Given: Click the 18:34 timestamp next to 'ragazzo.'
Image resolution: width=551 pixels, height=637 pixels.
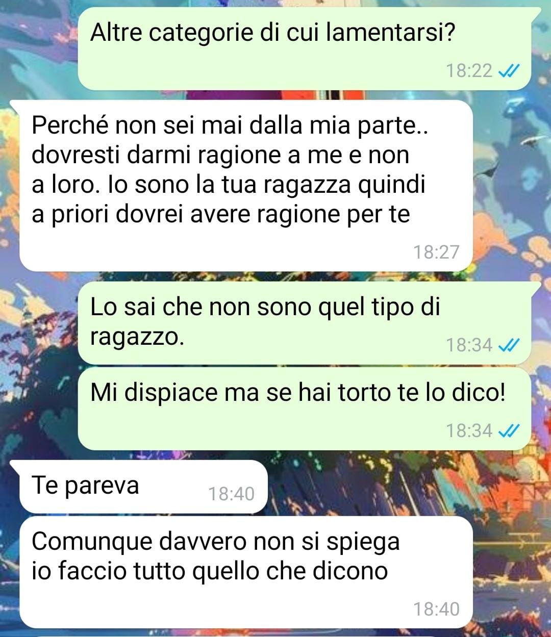Looking at the screenshot, I should click(x=469, y=345).
